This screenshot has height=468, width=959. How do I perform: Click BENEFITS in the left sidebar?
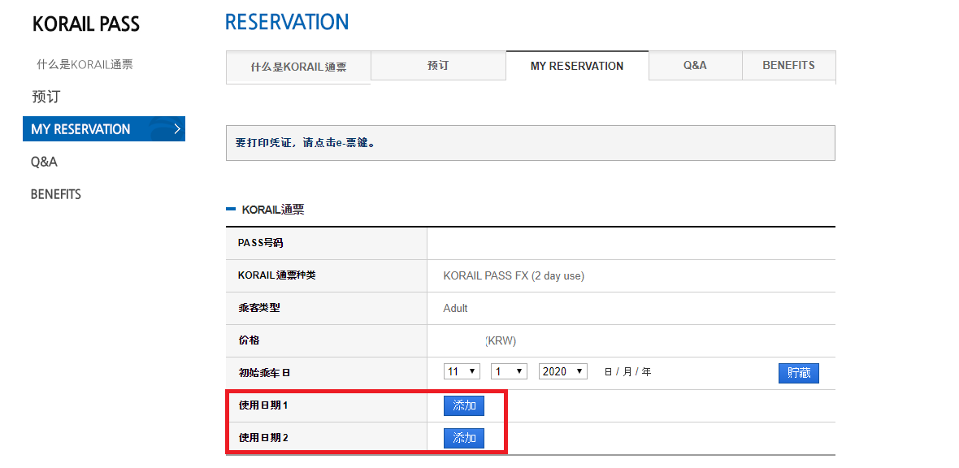pos(55,194)
